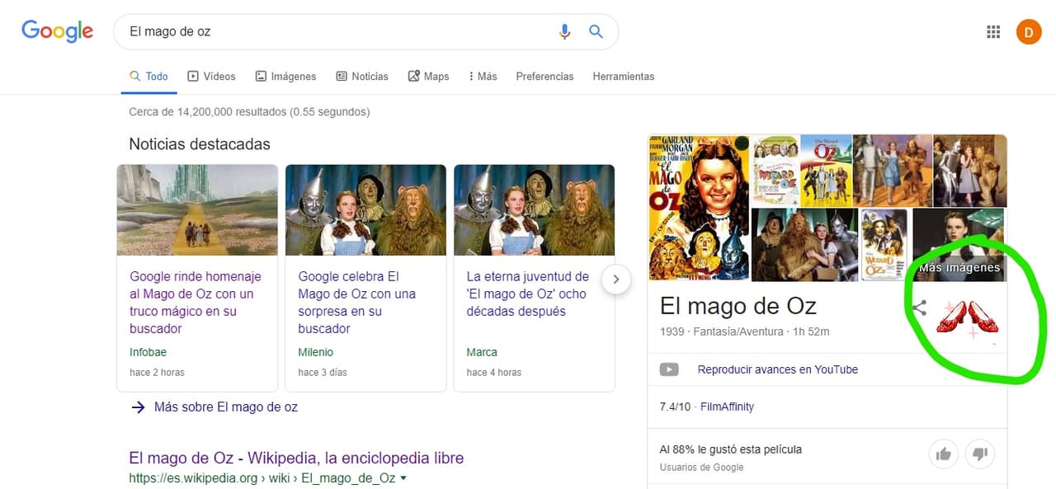
Task: Open the Google apps grid
Action: click(x=993, y=32)
